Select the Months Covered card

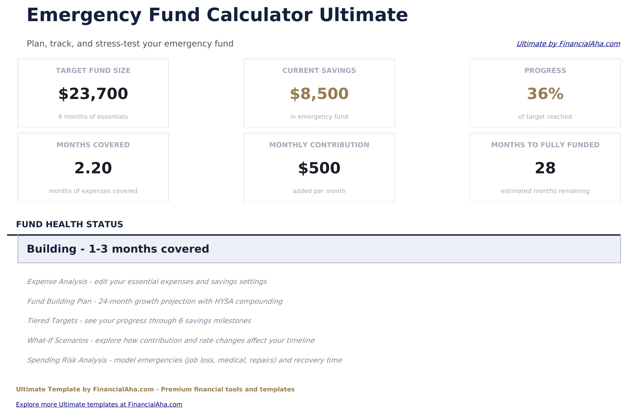tap(93, 167)
